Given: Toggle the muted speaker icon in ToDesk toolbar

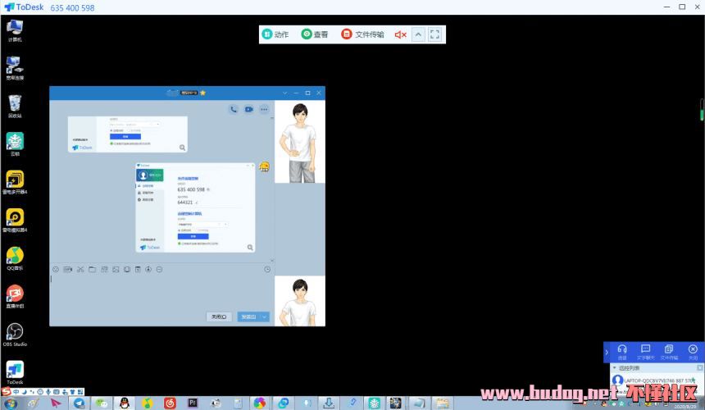Looking at the screenshot, I should click(x=400, y=34).
